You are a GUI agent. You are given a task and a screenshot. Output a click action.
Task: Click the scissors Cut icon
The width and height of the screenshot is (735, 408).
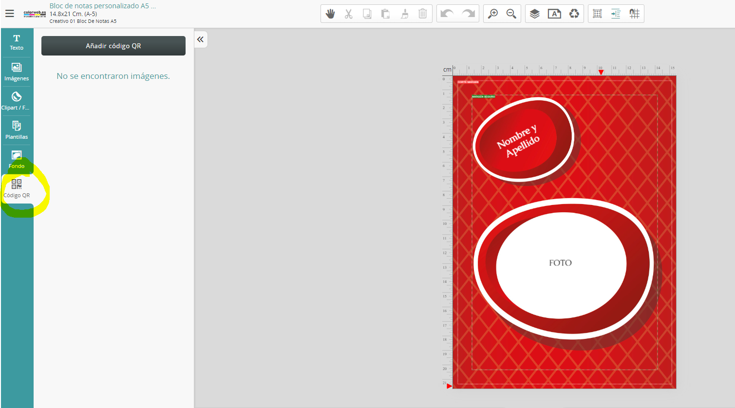click(x=349, y=13)
